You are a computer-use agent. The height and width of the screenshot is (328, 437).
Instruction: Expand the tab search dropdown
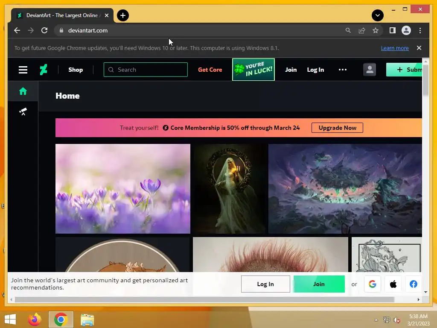[x=377, y=15]
